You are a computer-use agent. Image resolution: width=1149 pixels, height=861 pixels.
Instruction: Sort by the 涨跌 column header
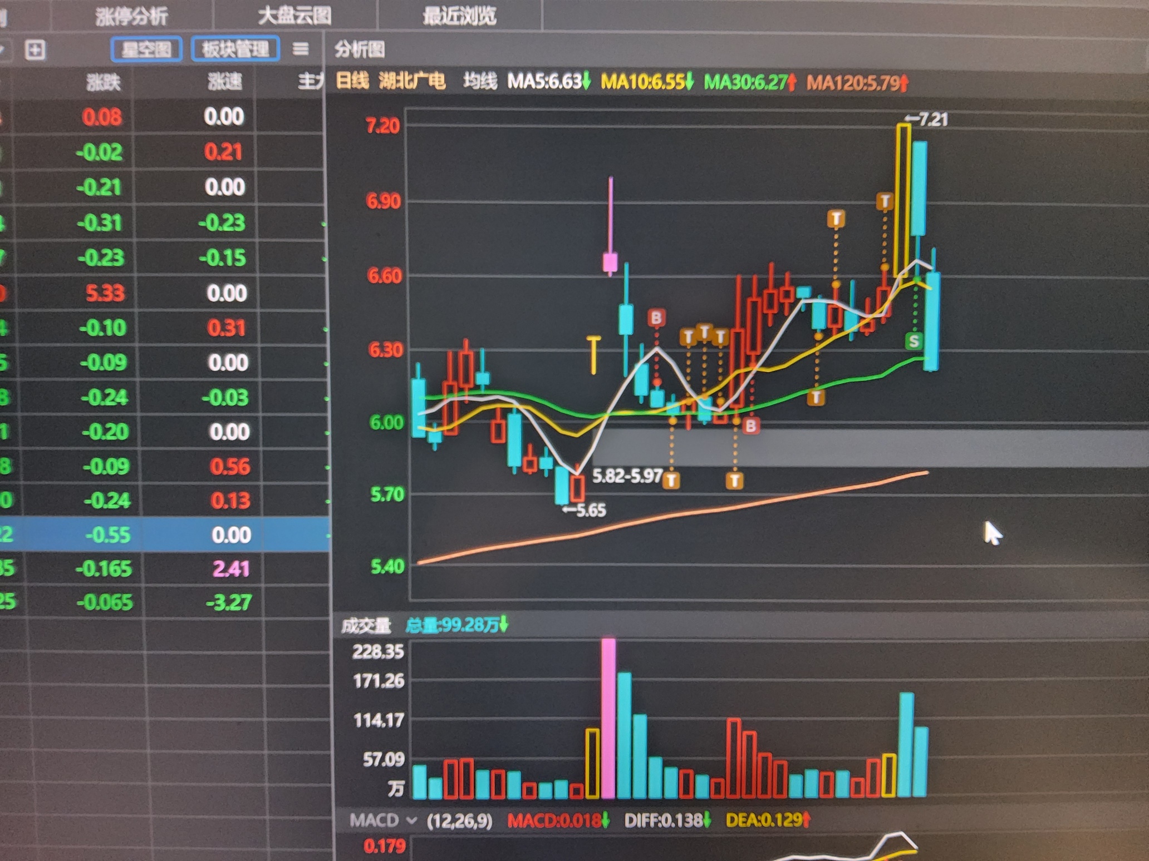click(104, 82)
